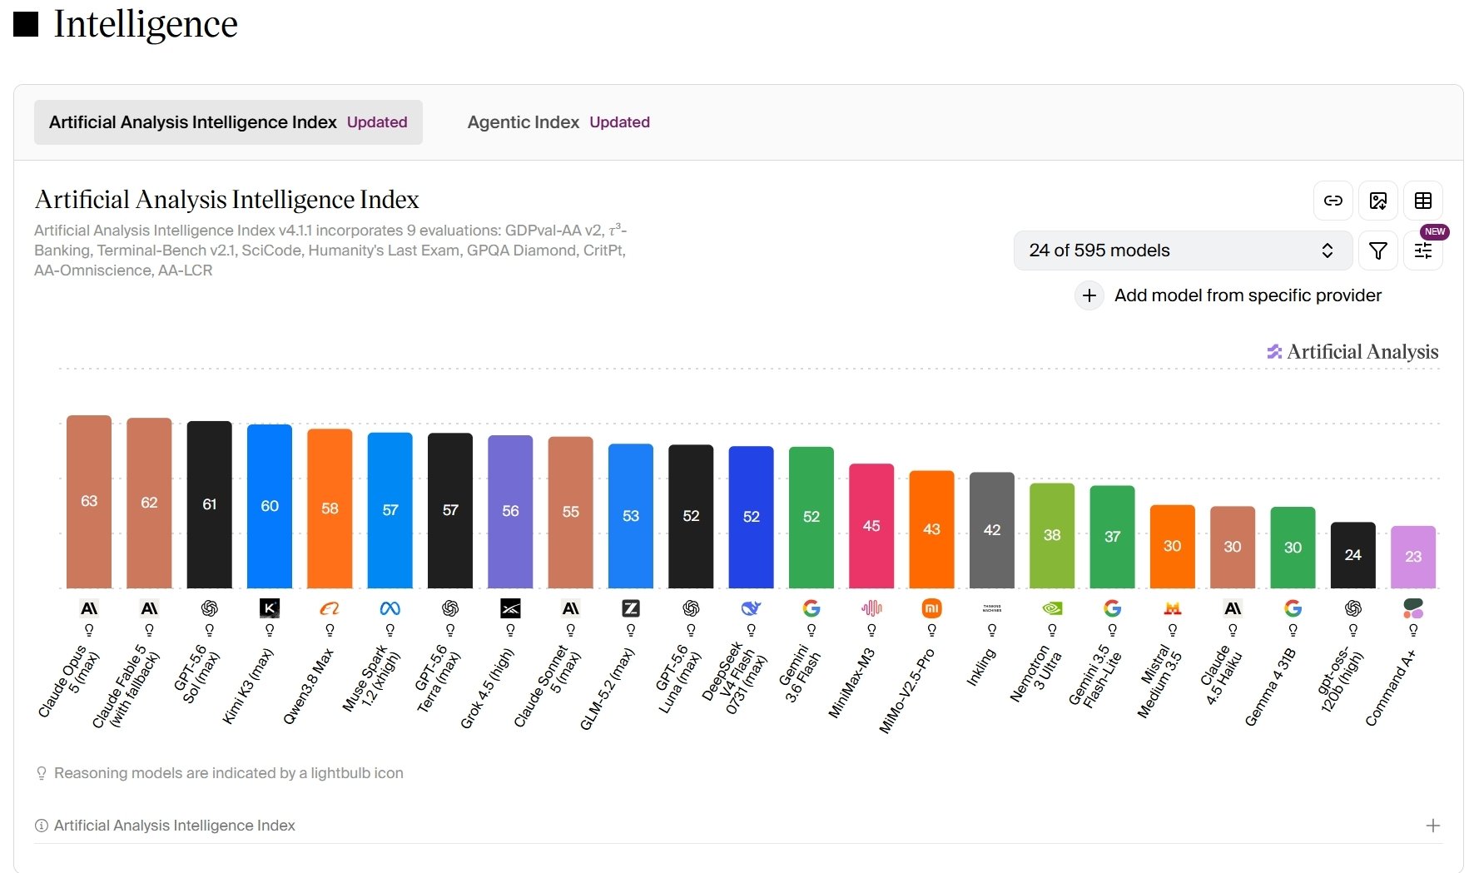Copy the chart link via link icon

coord(1333,201)
